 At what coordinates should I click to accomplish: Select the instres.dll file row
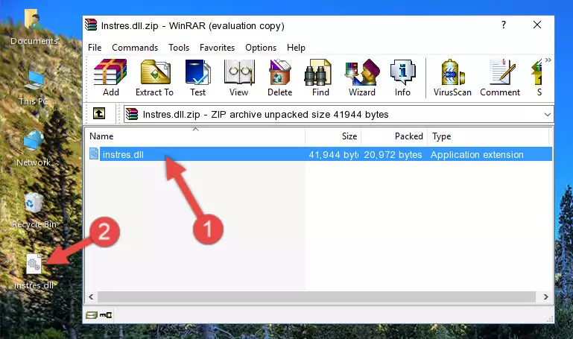320,154
